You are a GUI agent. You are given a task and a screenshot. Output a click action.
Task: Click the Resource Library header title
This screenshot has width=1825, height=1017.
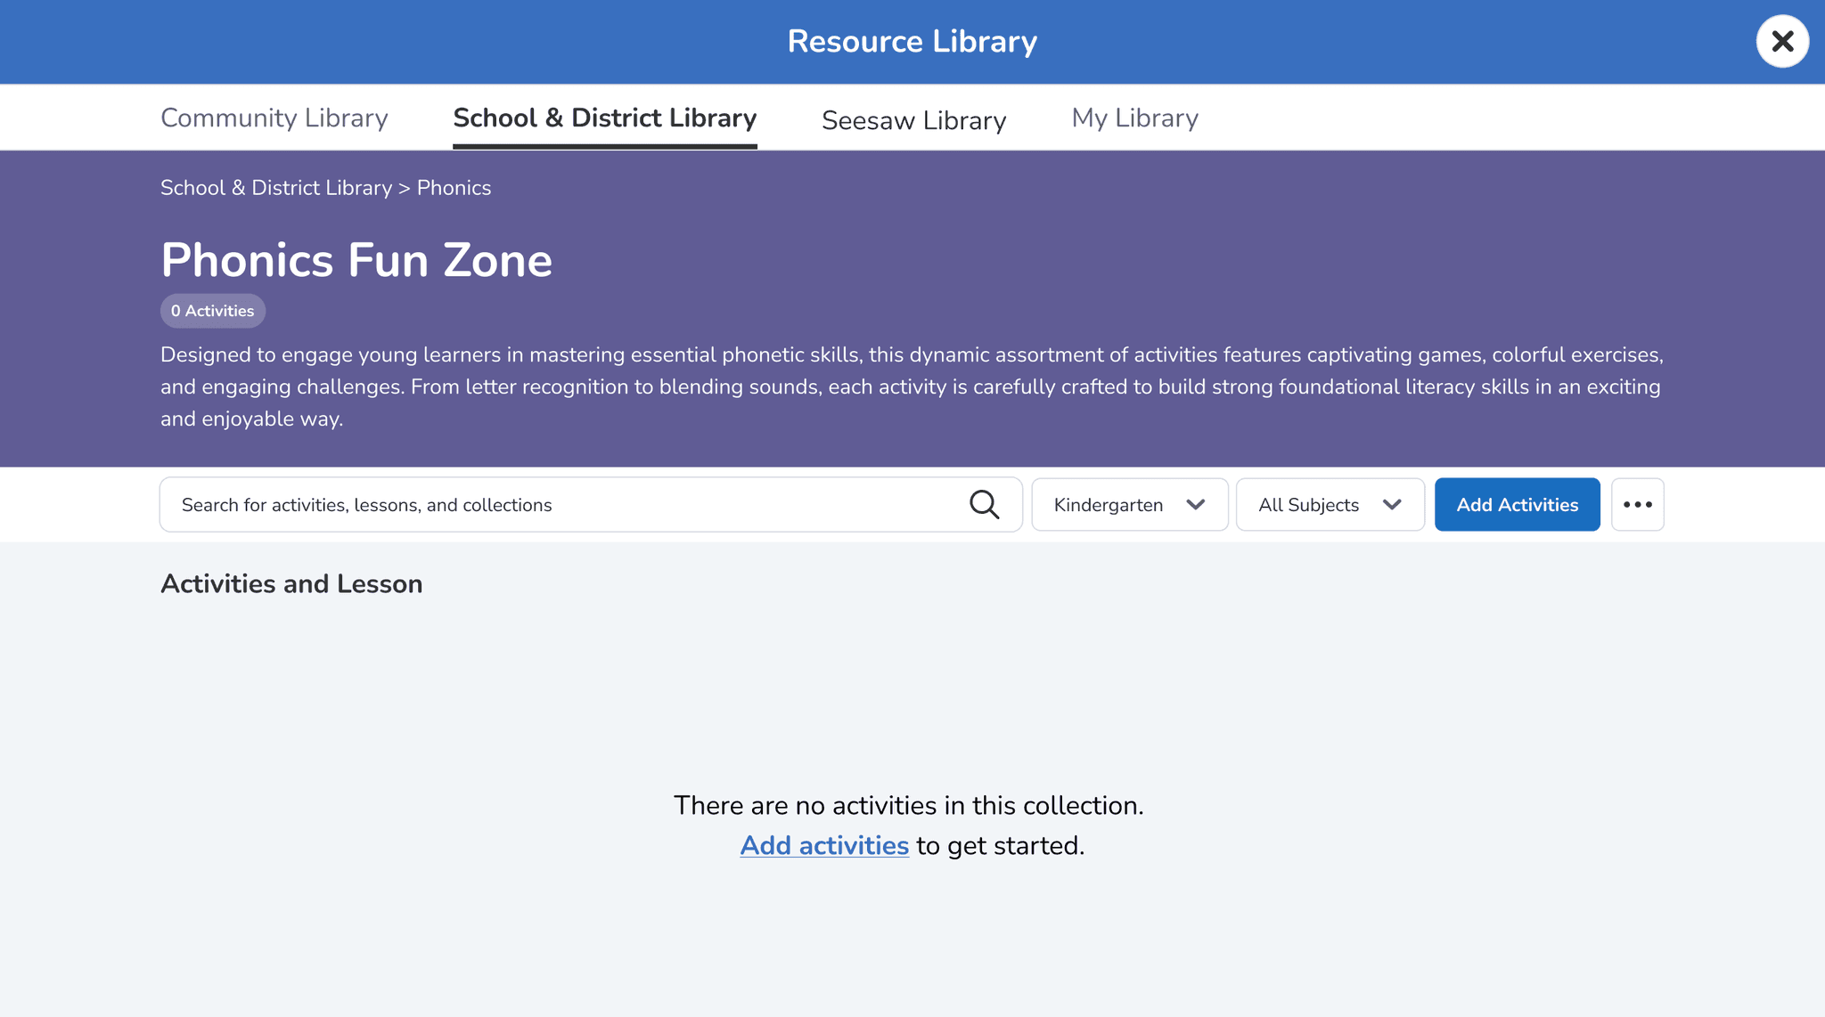point(912,42)
